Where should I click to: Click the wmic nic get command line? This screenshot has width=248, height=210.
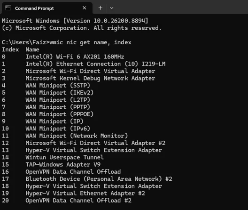point(67,42)
